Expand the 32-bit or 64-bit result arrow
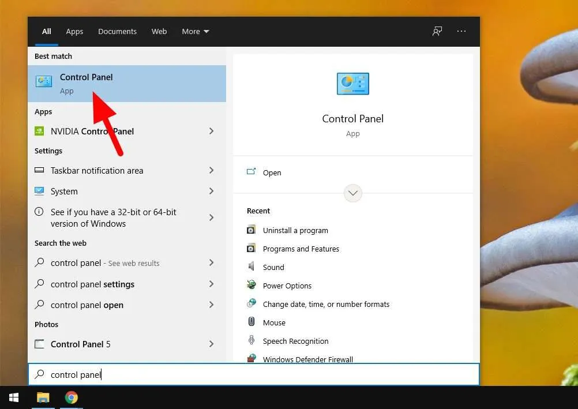The height and width of the screenshot is (409, 578). pyautogui.click(x=211, y=217)
